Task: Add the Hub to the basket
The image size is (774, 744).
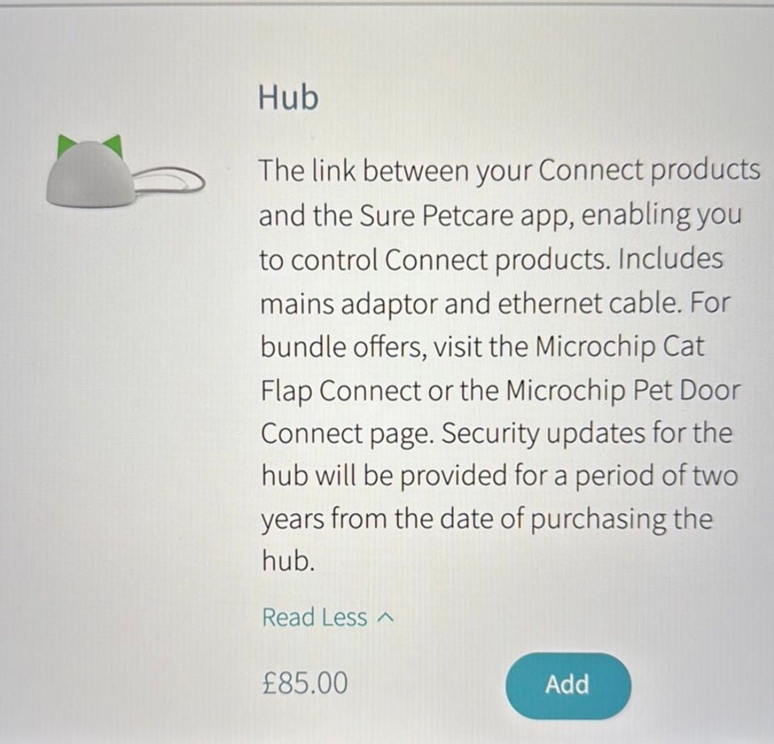Action: [x=568, y=685]
